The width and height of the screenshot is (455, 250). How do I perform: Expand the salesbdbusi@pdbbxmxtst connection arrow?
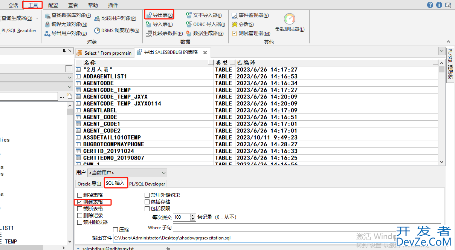pyautogui.click(x=78, y=248)
